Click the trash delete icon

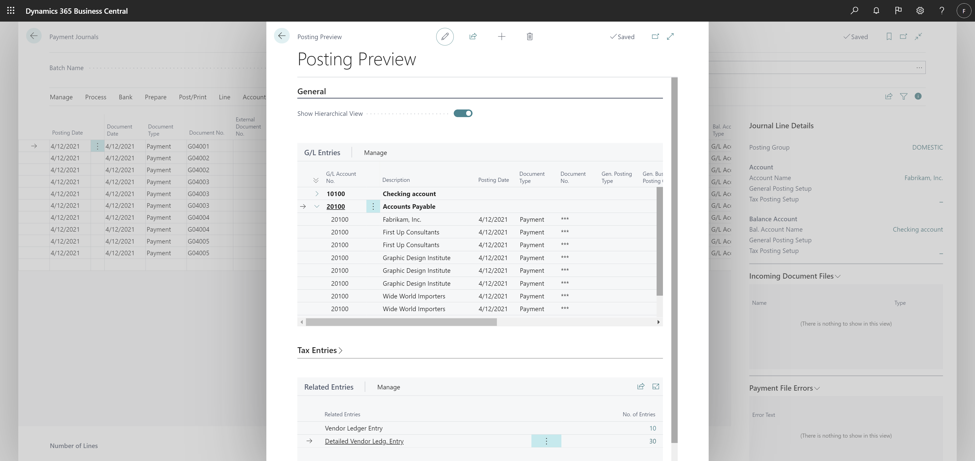point(529,37)
